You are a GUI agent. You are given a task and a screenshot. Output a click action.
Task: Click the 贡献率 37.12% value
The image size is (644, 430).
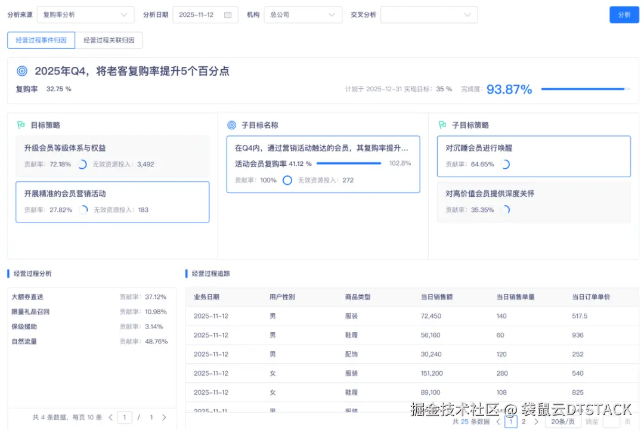pyautogui.click(x=156, y=297)
